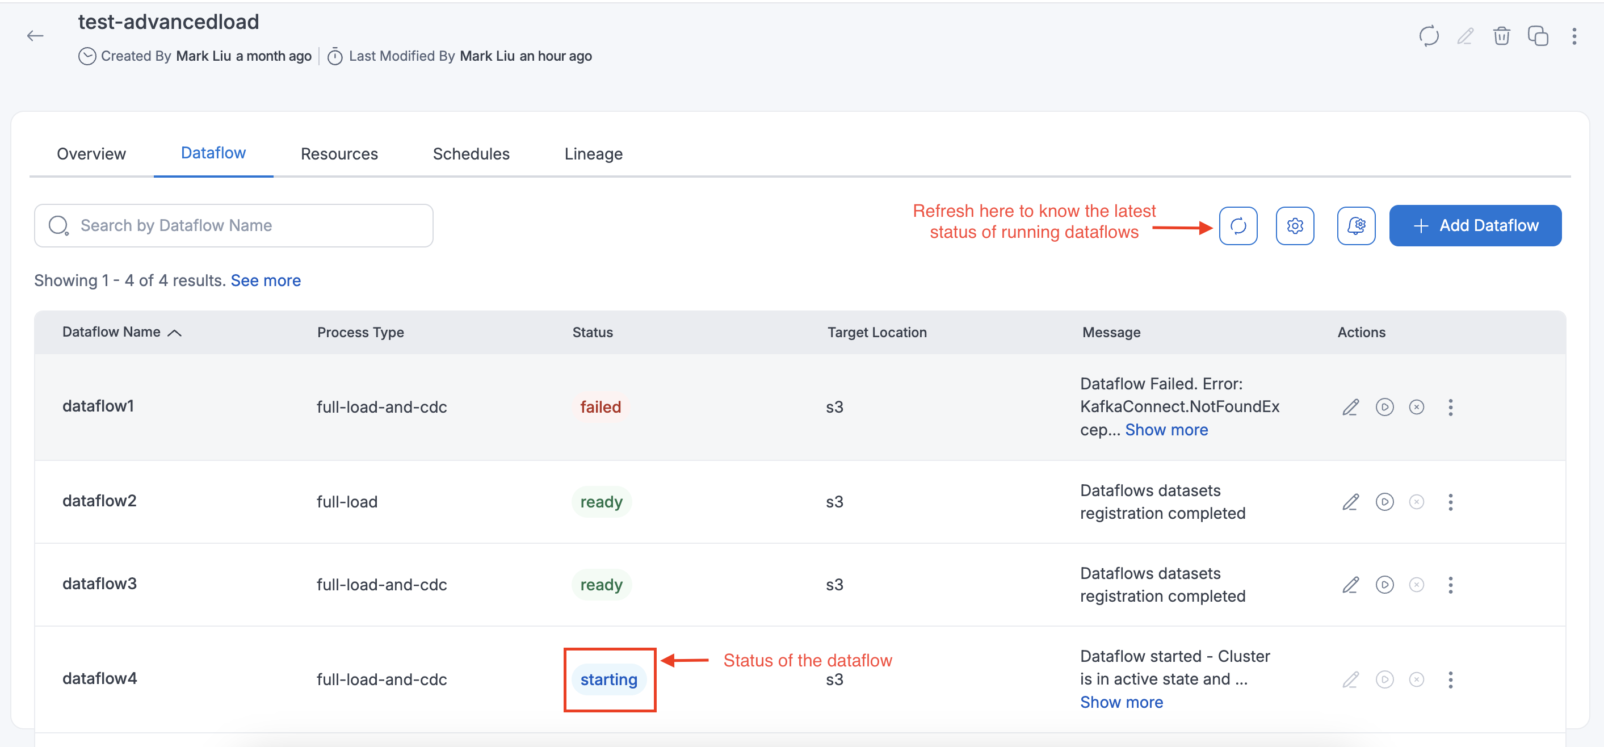Click the duplicate copy icon in the header
Viewport: 1604px width, 747px height.
point(1538,36)
